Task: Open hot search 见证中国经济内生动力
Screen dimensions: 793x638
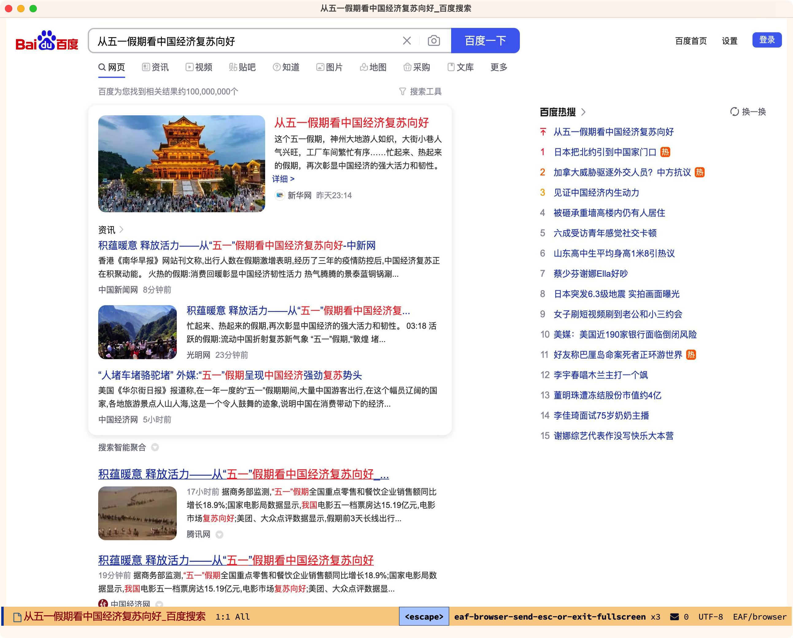Action: tap(596, 192)
